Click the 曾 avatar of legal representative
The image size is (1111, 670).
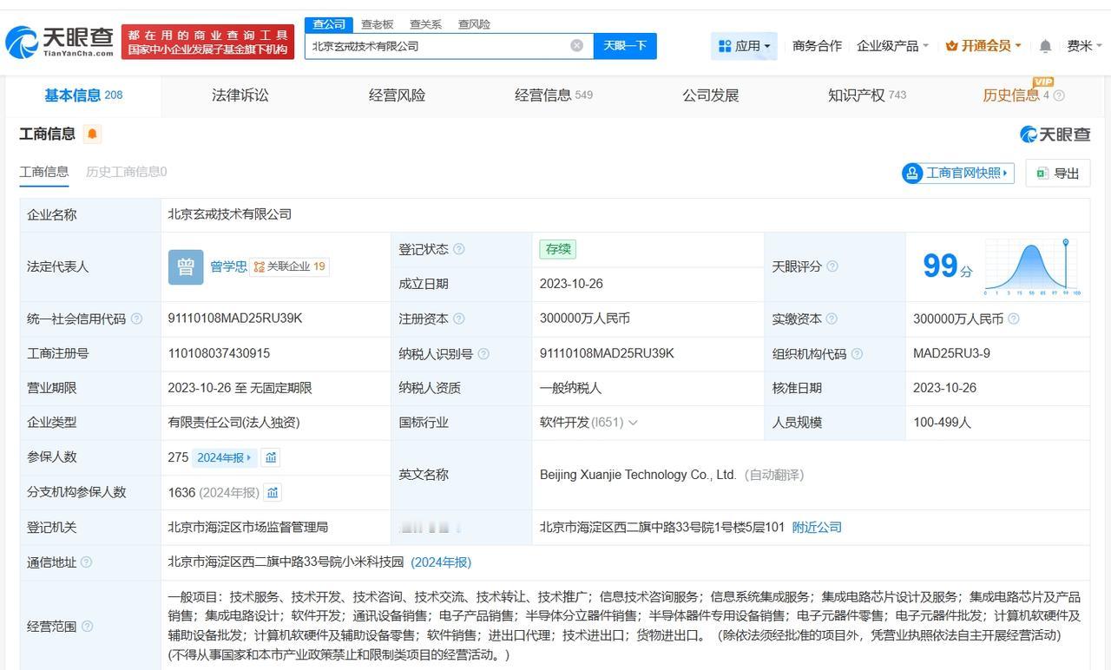185,266
